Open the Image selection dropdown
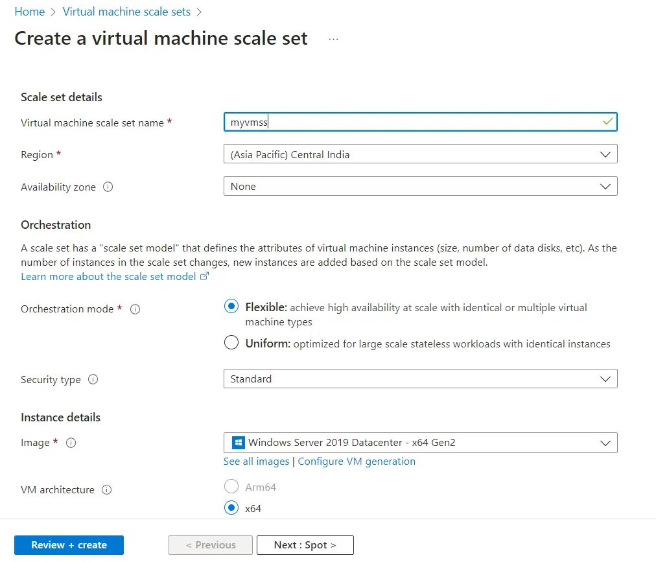The width and height of the screenshot is (656, 562). [420, 443]
